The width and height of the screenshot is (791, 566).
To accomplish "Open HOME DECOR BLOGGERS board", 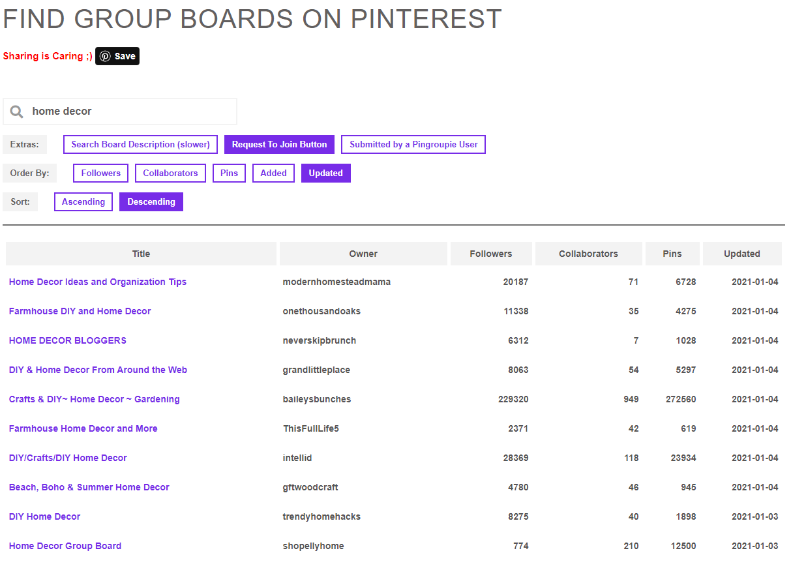I will [x=68, y=341].
